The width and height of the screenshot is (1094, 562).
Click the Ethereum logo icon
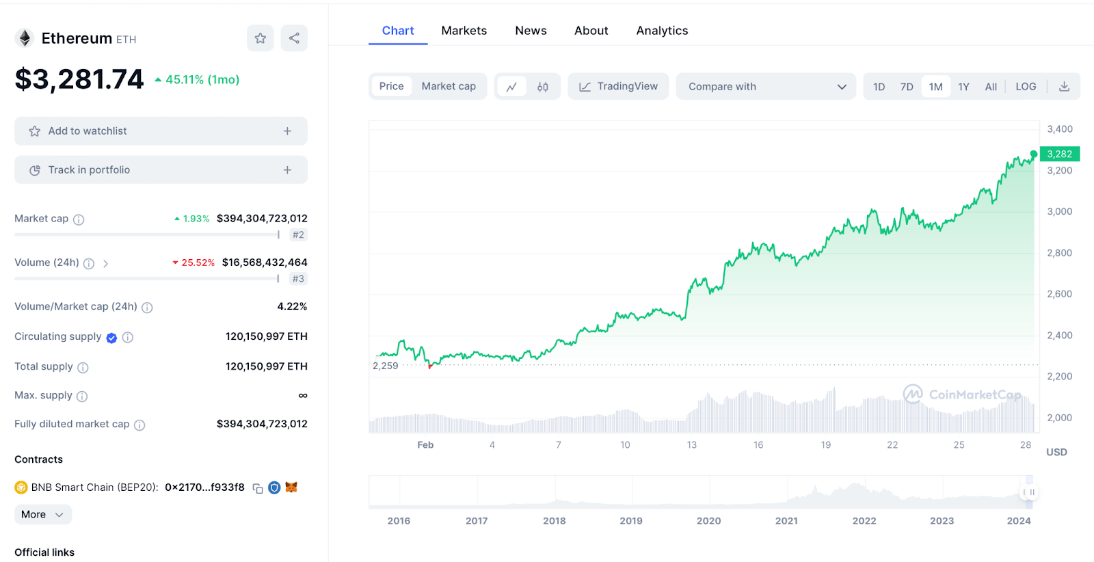(25, 38)
